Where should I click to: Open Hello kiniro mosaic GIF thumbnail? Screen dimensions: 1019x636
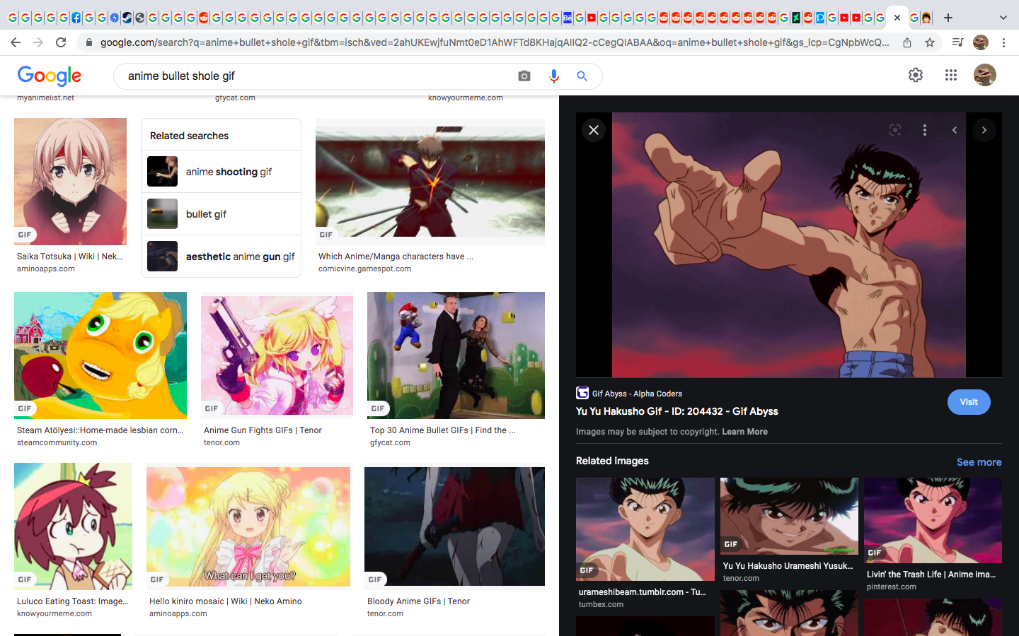pos(248,526)
